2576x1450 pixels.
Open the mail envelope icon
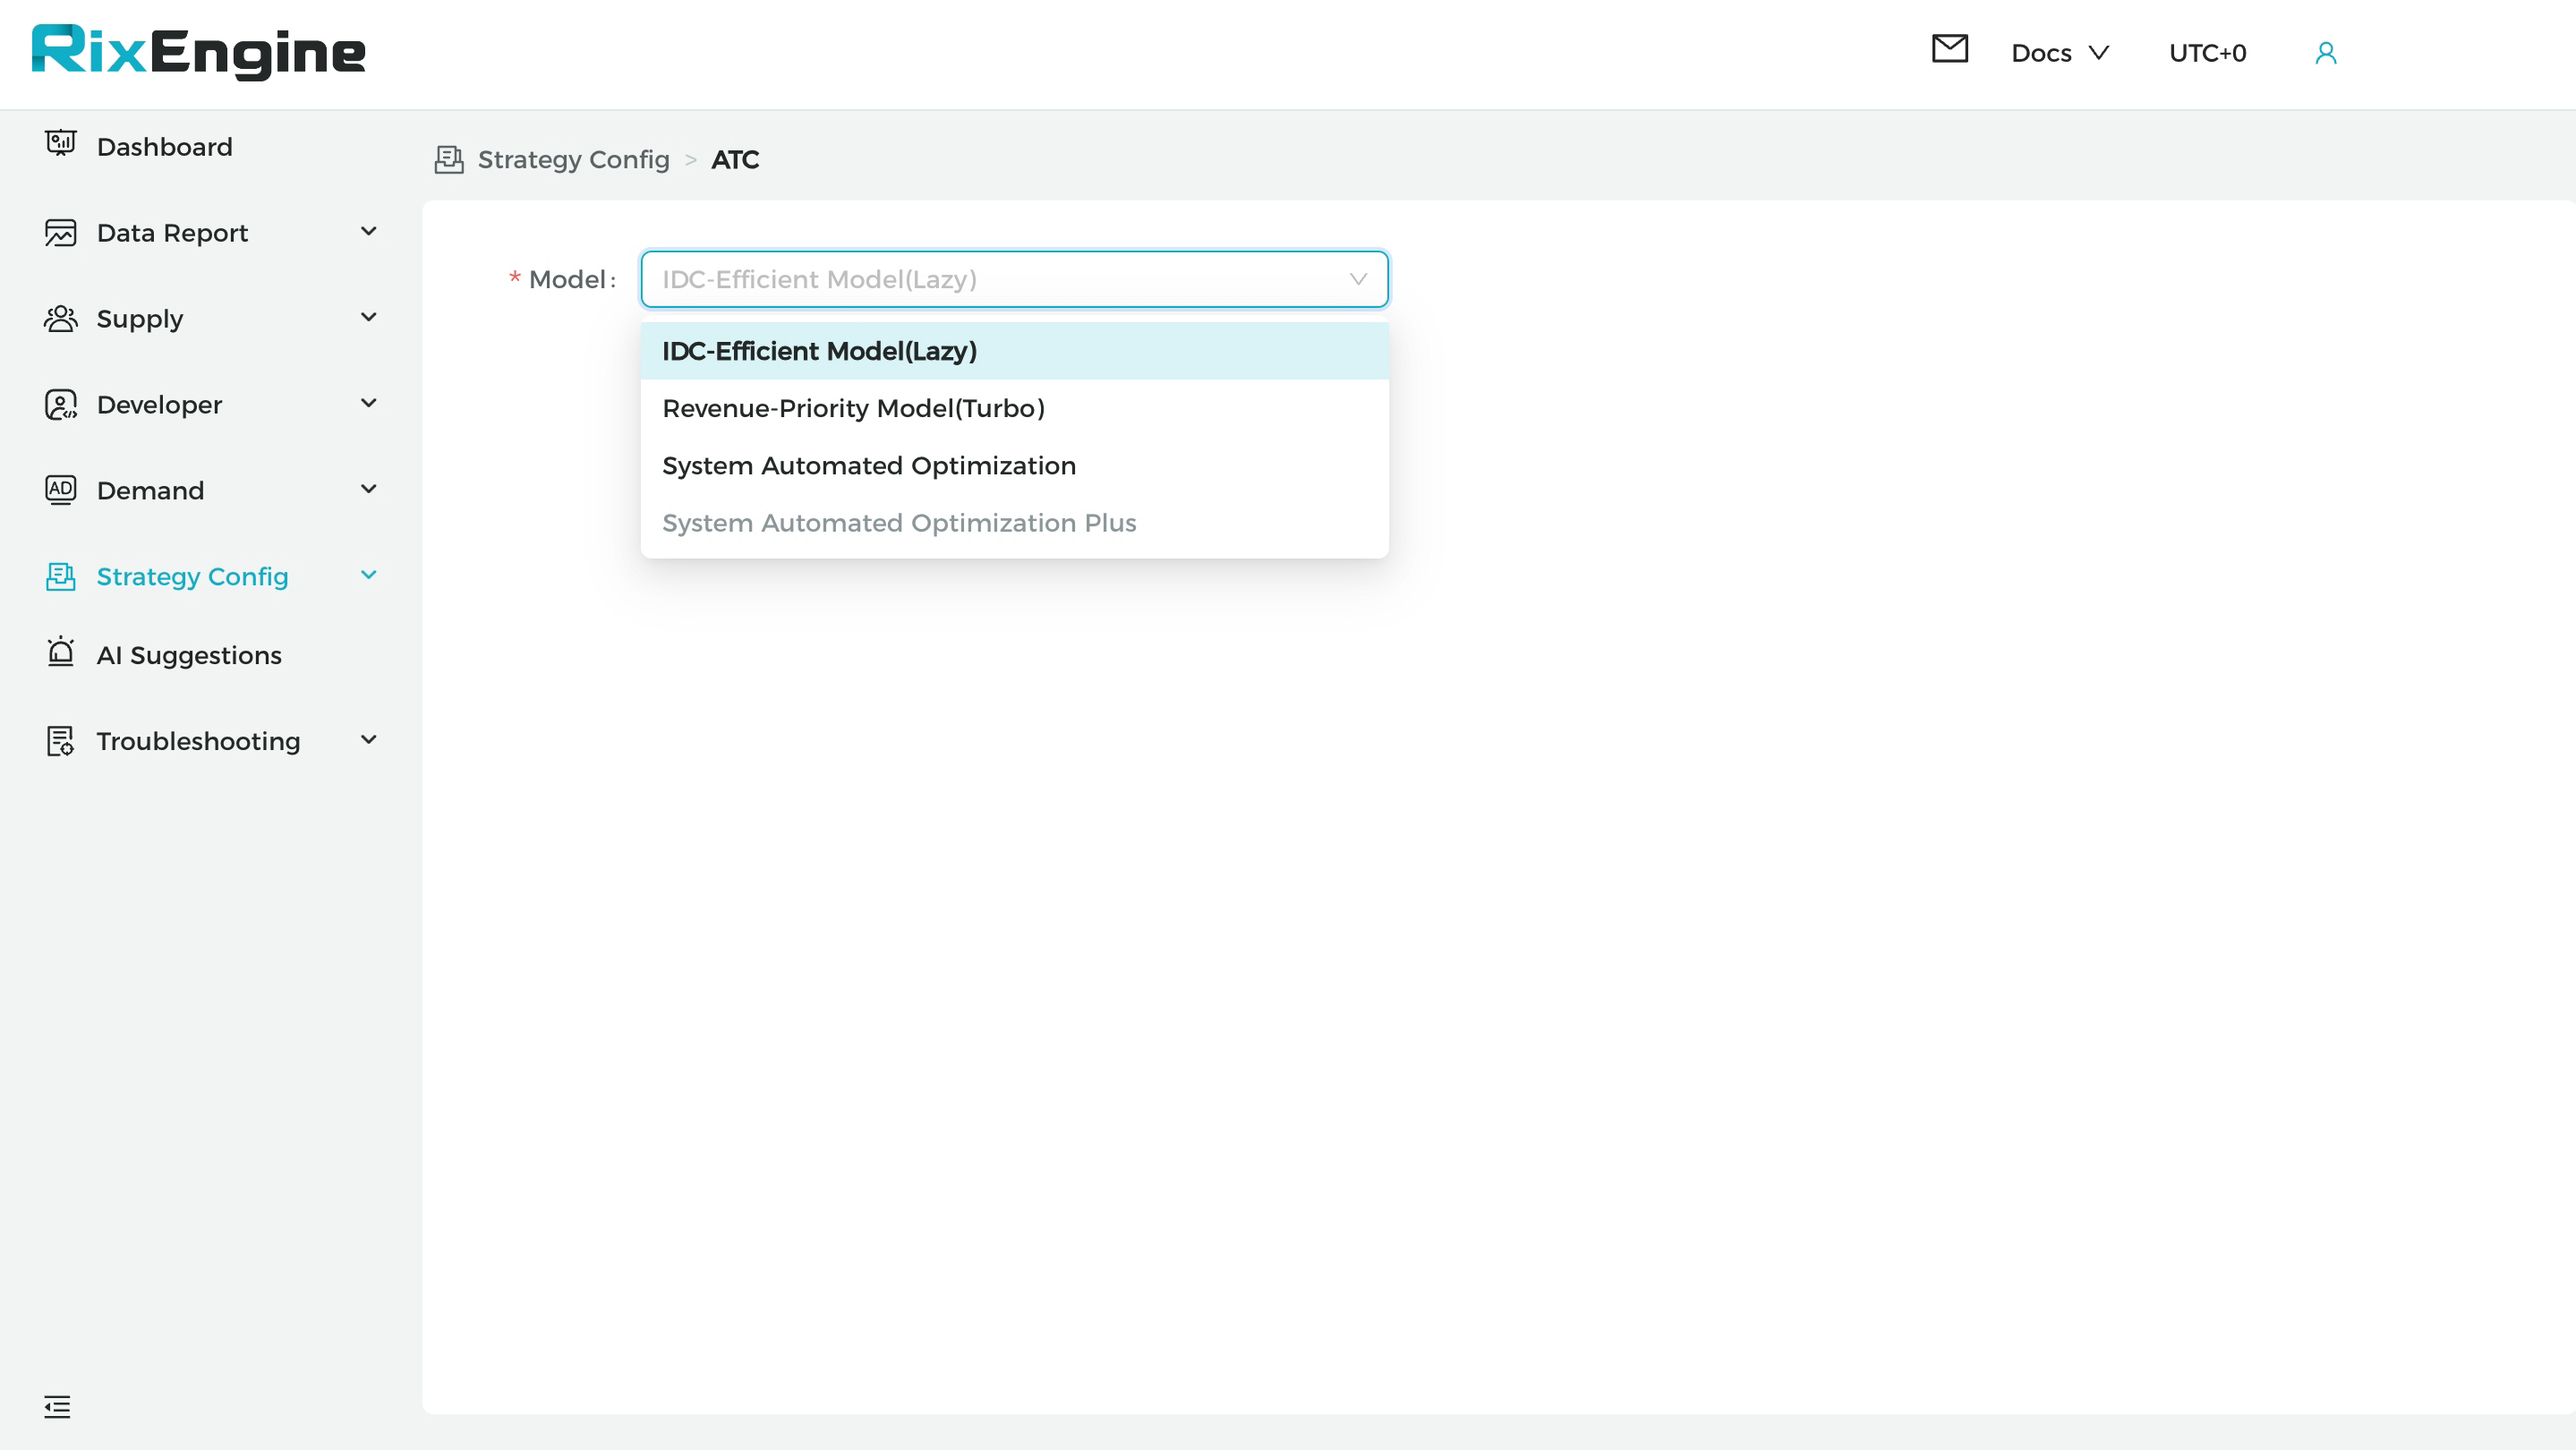pyautogui.click(x=1949, y=48)
